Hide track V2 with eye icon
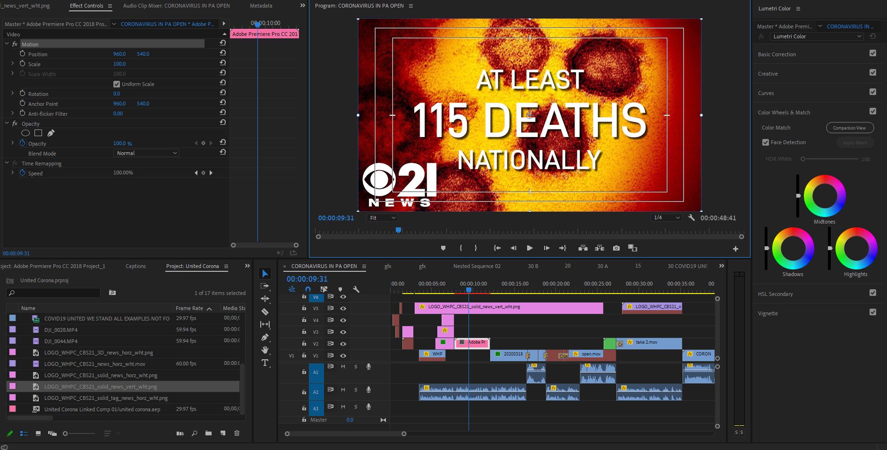This screenshot has height=450, width=887. 343,344
